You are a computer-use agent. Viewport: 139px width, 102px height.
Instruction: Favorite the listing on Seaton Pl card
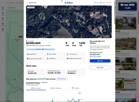(135, 18)
